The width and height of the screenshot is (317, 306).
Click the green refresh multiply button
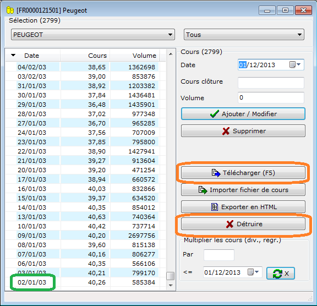tap(281, 274)
